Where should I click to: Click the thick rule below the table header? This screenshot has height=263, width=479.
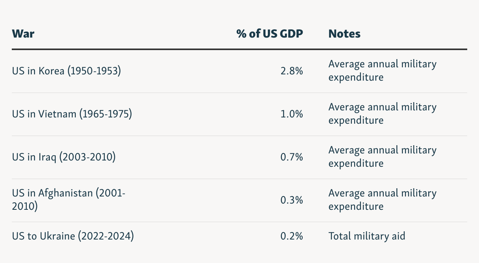239,49
